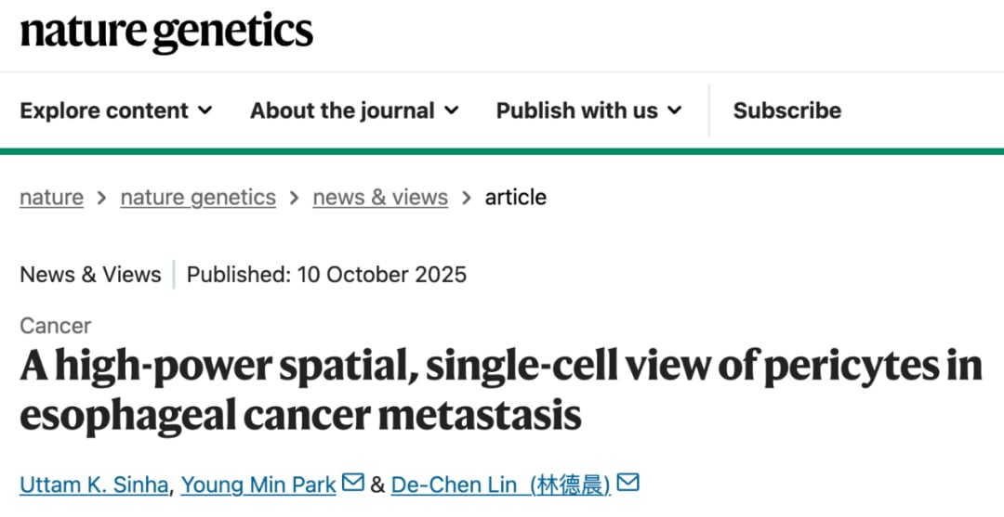This screenshot has height=517, width=1004.
Task: Click the nature genetics logo
Action: point(166,32)
